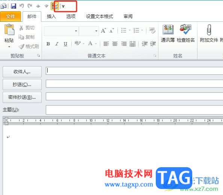Click the 粘贴 paste icon
Image resolution: width=223 pixels, height=195 pixels.
(x=9, y=30)
